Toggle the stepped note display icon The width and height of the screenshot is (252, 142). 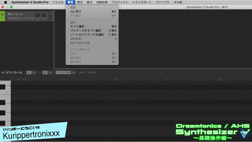[45, 73]
